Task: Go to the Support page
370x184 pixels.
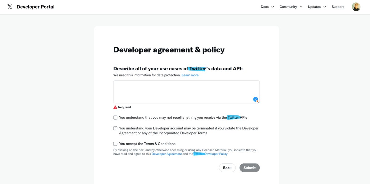Action: 338,7
